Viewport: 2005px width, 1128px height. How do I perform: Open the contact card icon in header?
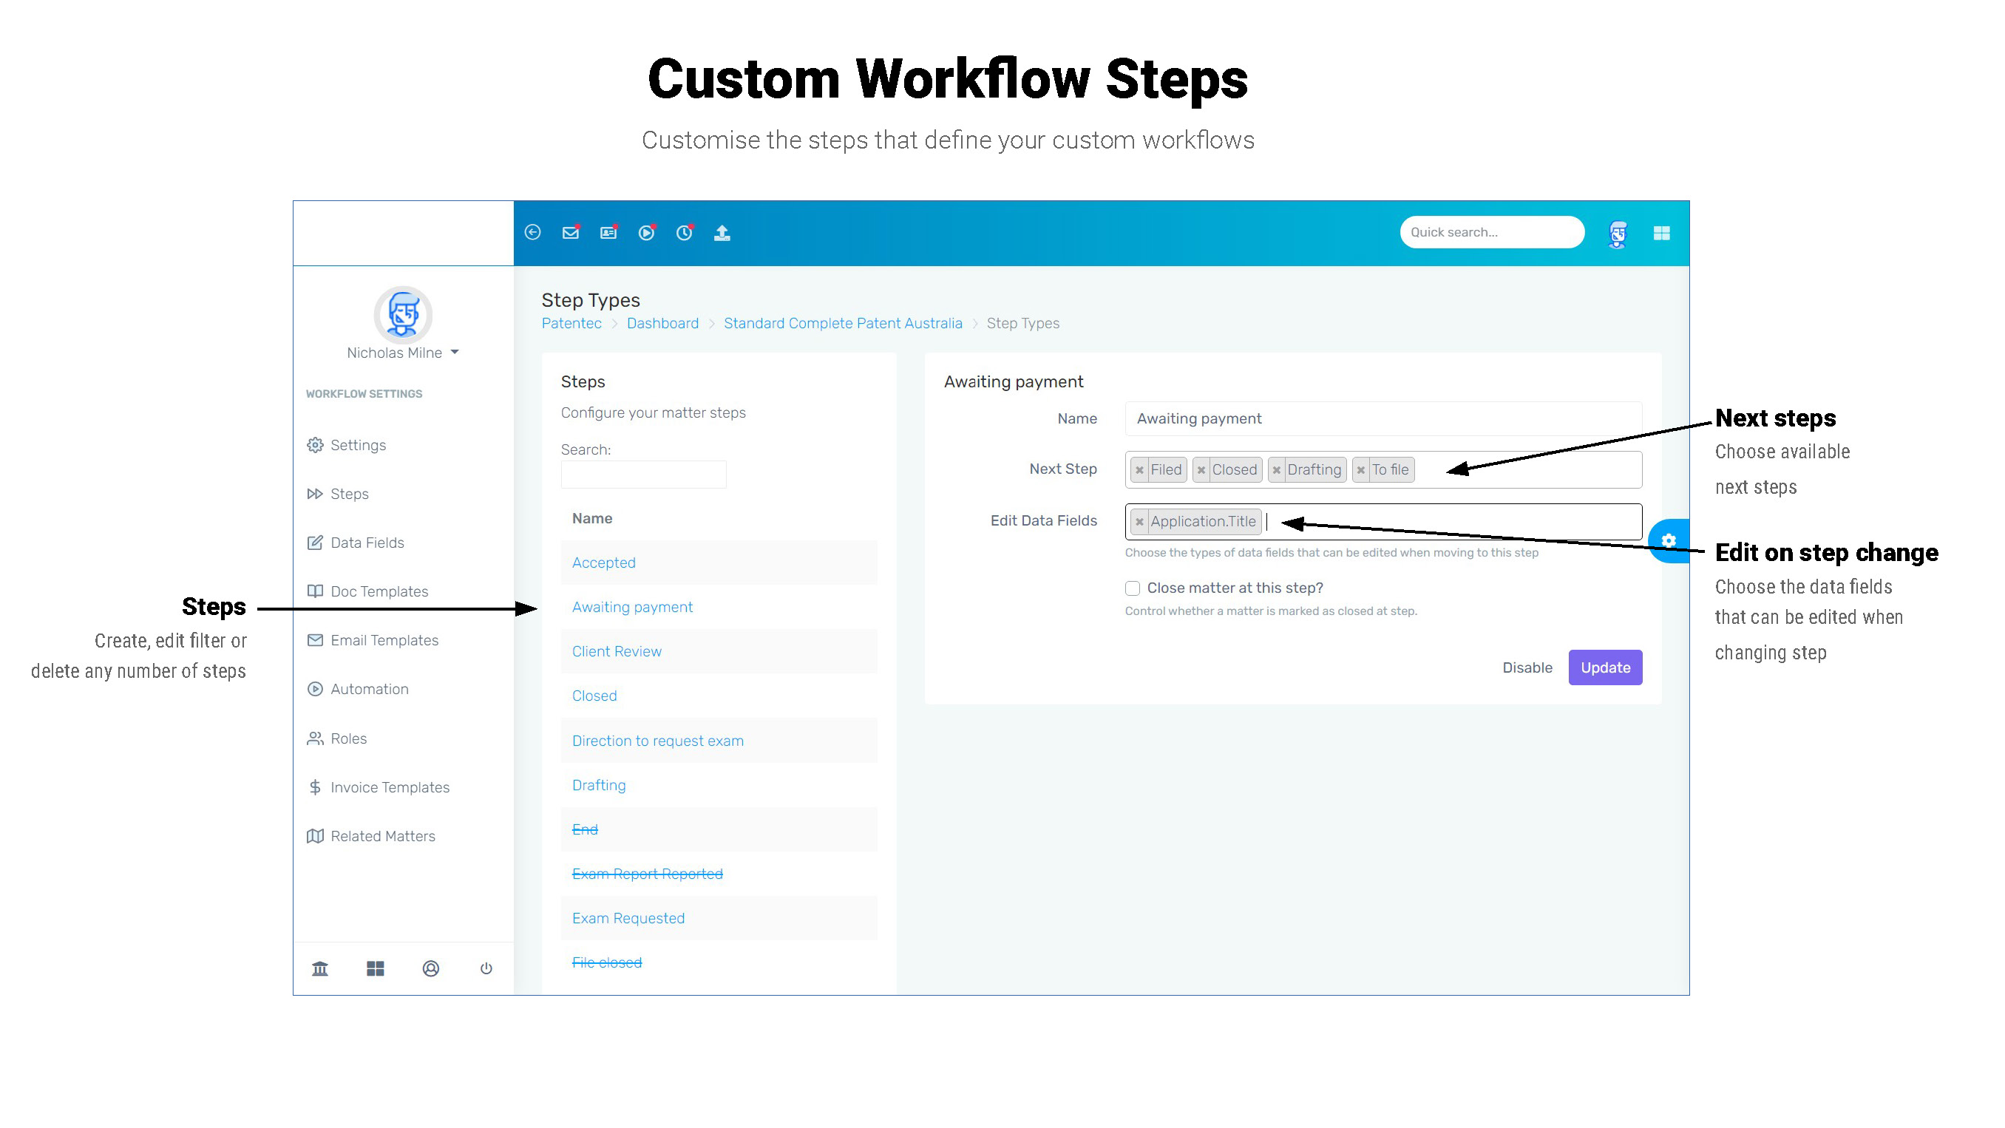(x=608, y=232)
